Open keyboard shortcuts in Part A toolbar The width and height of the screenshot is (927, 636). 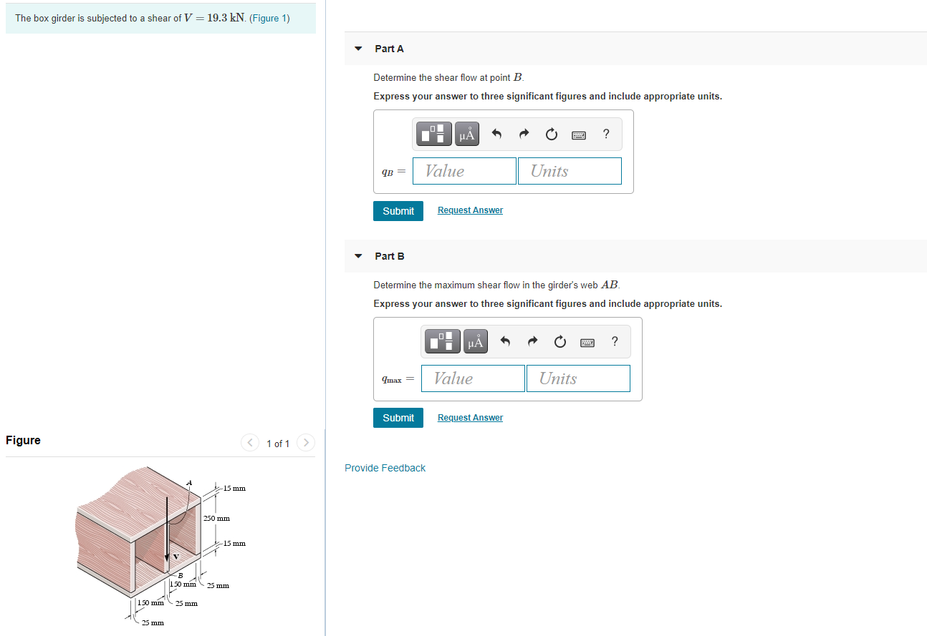578,134
